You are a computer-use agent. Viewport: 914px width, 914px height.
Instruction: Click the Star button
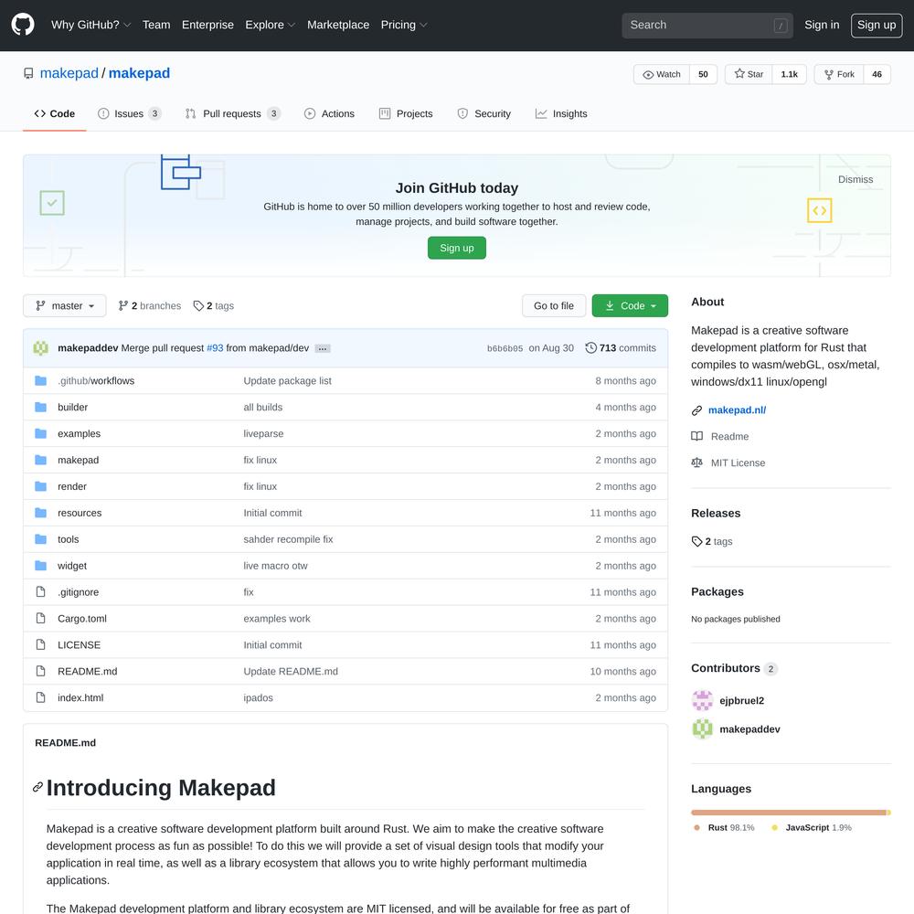pos(749,74)
